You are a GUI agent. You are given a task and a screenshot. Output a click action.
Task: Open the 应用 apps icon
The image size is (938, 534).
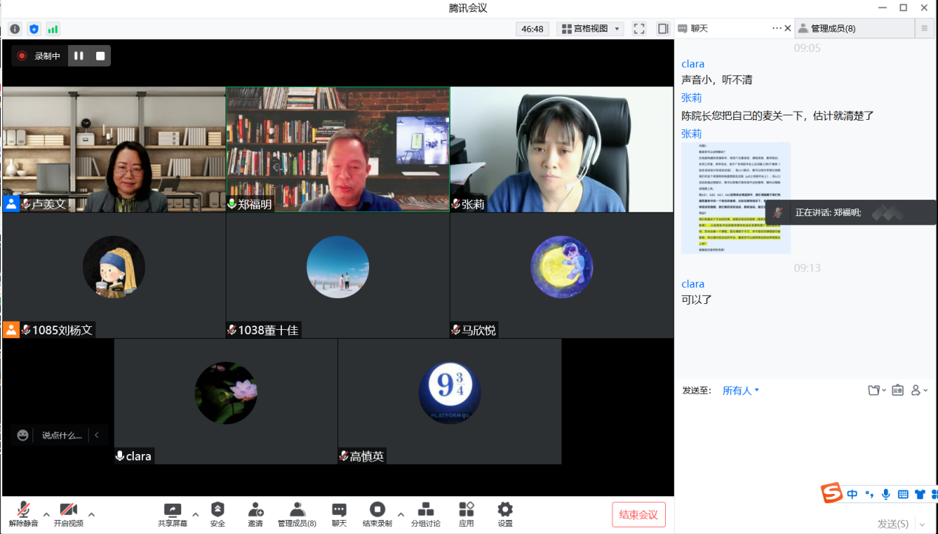(466, 510)
